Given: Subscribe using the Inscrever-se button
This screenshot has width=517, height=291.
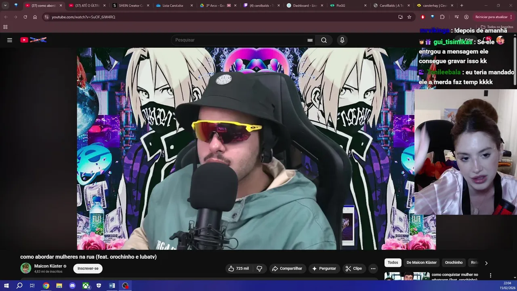Looking at the screenshot, I should click(x=88, y=268).
